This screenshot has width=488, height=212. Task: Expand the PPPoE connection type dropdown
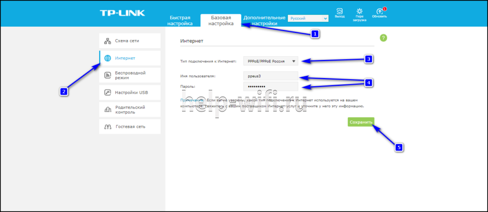coord(271,61)
